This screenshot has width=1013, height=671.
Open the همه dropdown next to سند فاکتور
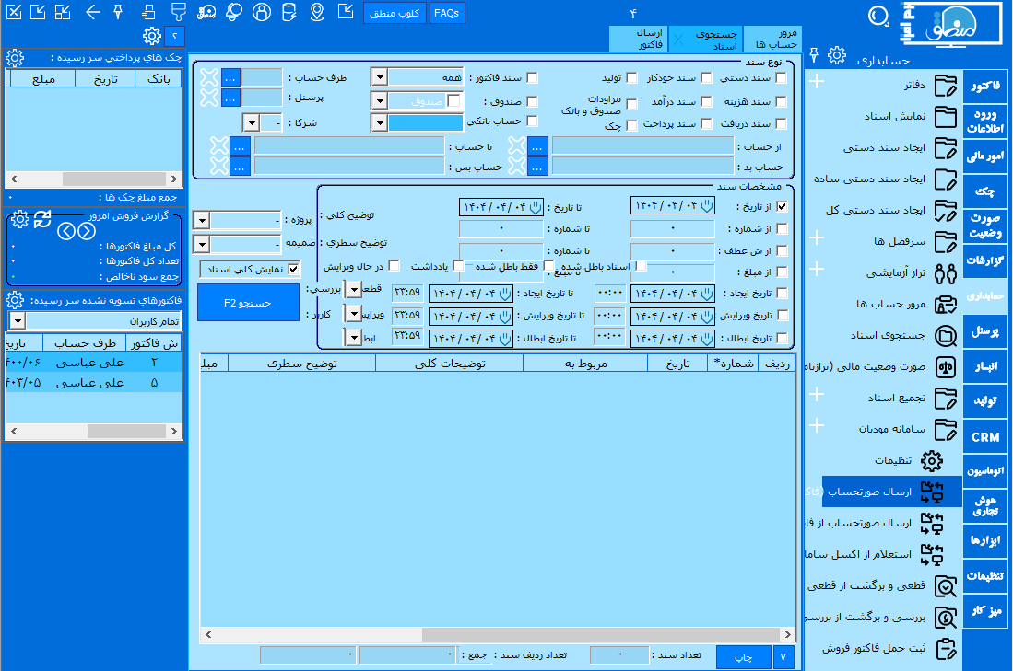pos(379,78)
